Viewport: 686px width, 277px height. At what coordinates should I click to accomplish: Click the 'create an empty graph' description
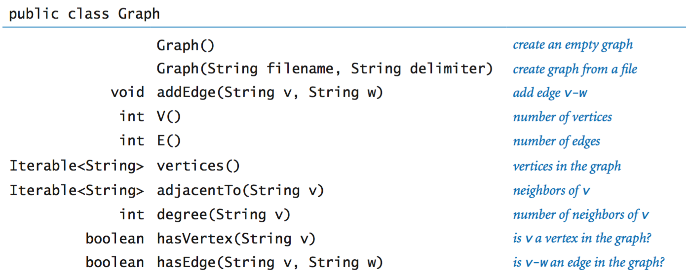[572, 45]
